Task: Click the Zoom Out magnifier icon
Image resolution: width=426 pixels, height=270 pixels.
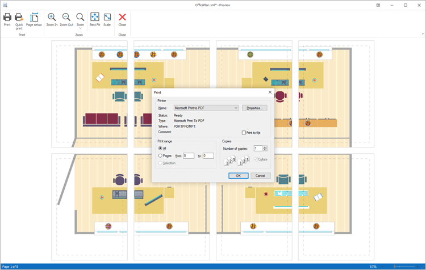Action: coord(66,19)
